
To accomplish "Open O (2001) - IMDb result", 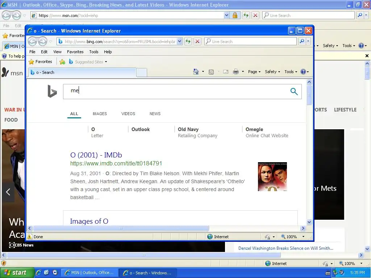I will click(96, 155).
